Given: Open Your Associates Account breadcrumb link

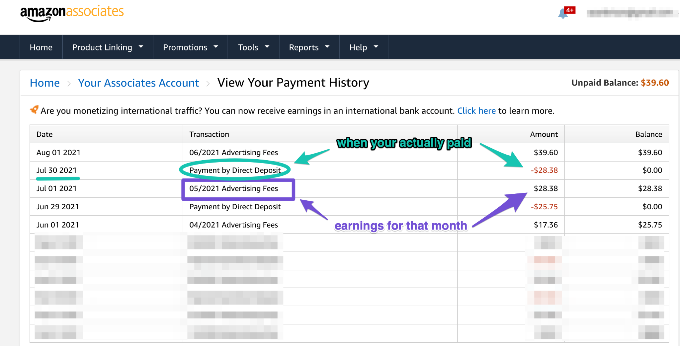Looking at the screenshot, I should [138, 83].
